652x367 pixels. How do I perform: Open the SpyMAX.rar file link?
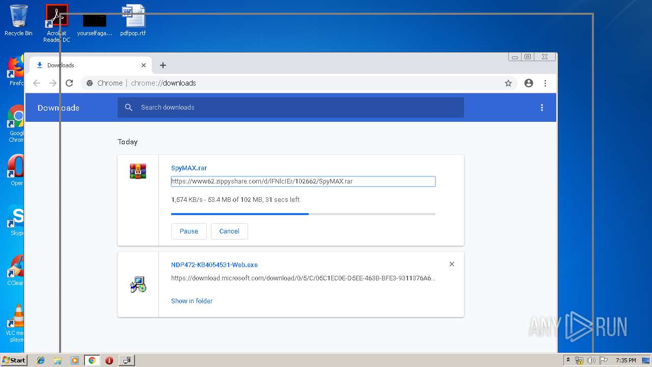coord(189,168)
